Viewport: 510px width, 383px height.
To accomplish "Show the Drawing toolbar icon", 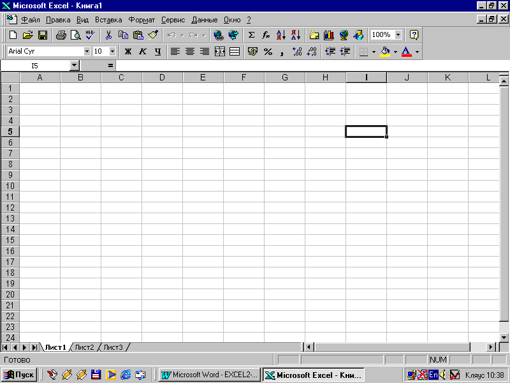I will point(358,35).
